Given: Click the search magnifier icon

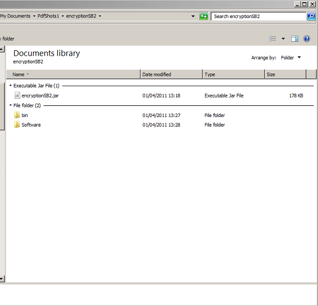Looking at the screenshot, I should pos(311,16).
